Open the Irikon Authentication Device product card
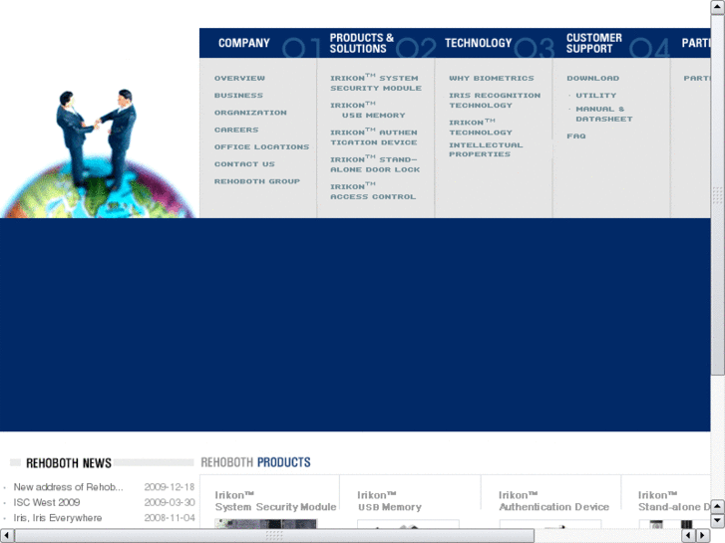The width and height of the screenshot is (725, 543). pos(553,501)
